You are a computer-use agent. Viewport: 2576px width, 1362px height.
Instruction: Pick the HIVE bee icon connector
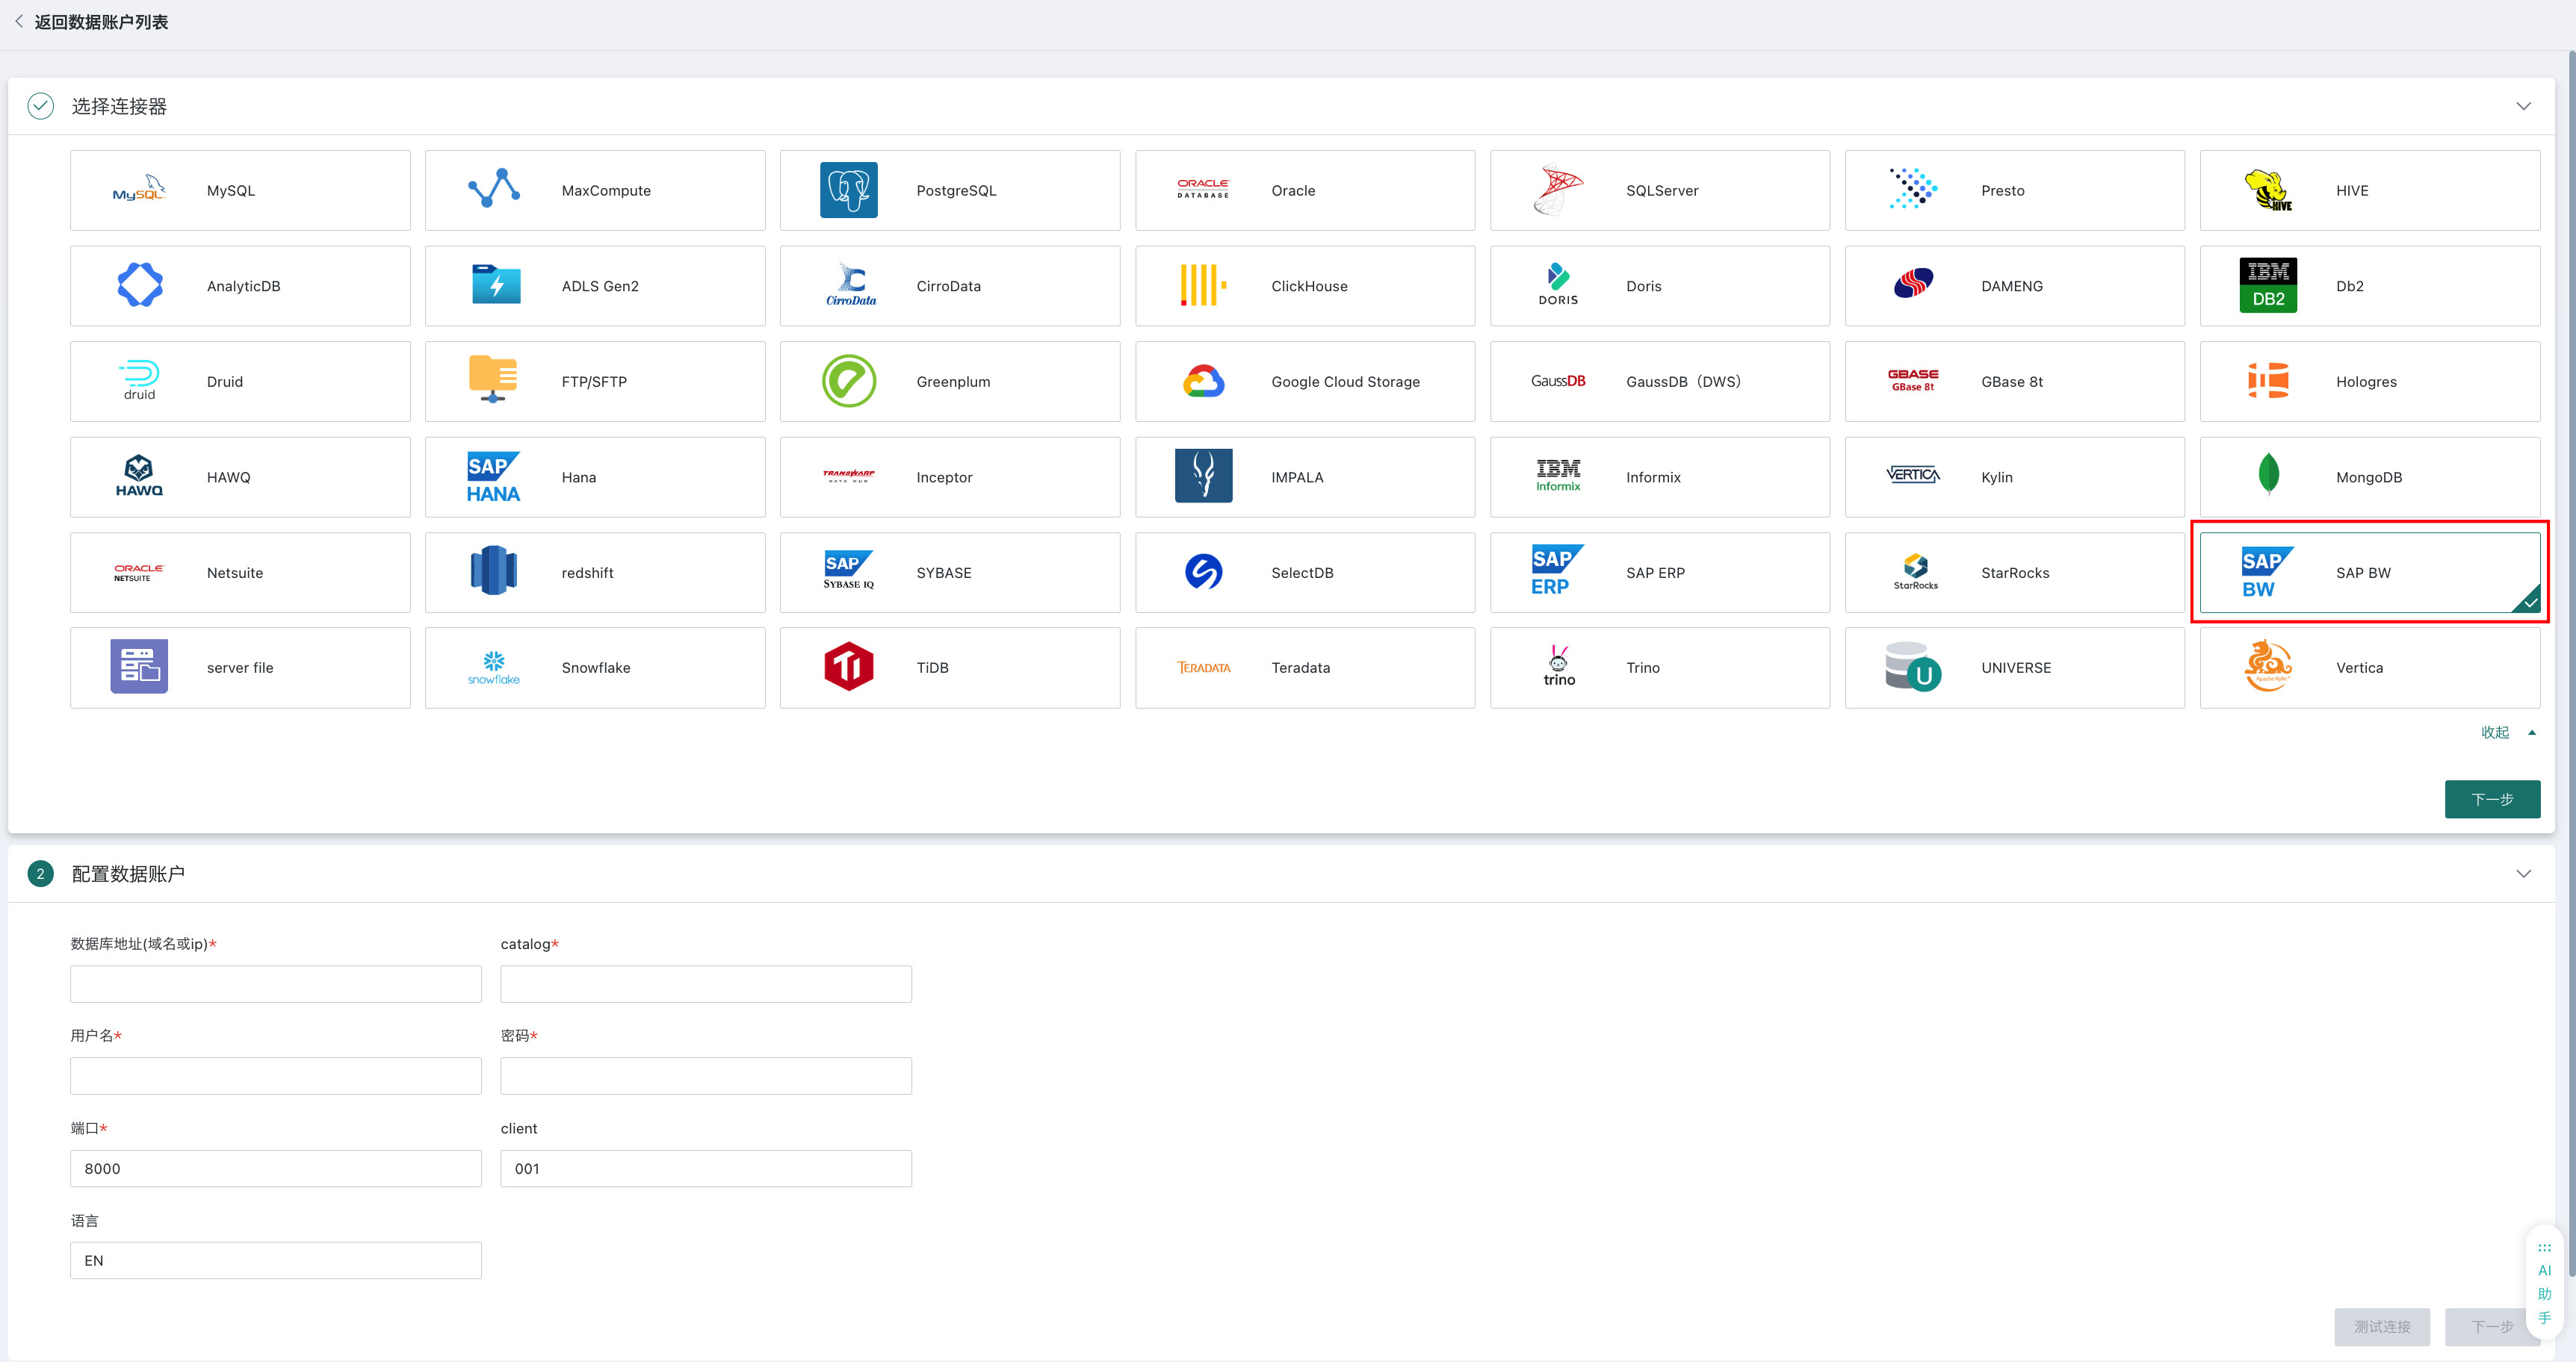[x=2268, y=190]
